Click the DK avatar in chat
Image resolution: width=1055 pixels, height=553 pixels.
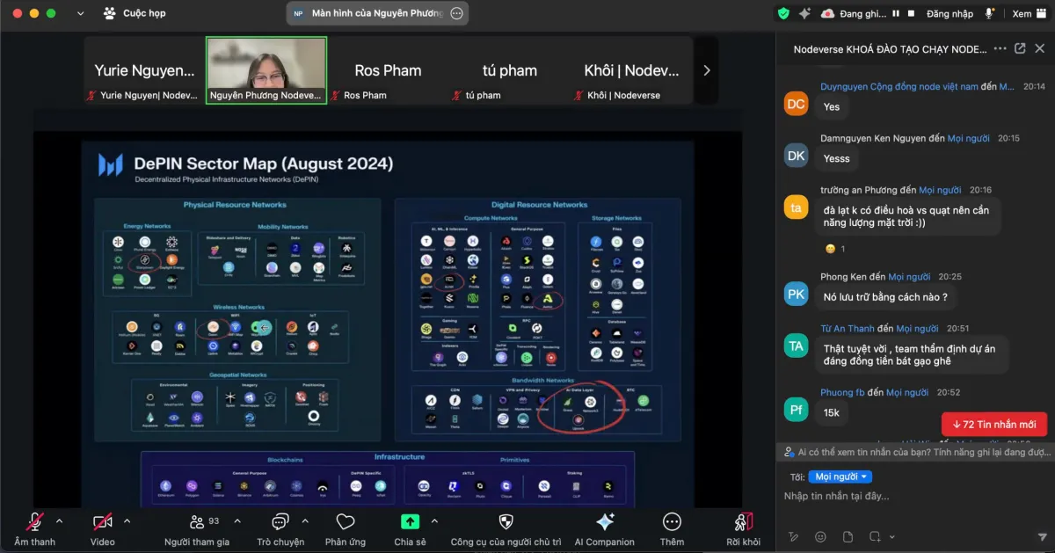796,156
